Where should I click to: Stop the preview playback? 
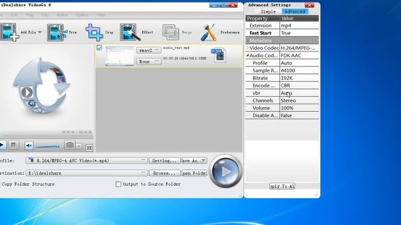point(13,145)
